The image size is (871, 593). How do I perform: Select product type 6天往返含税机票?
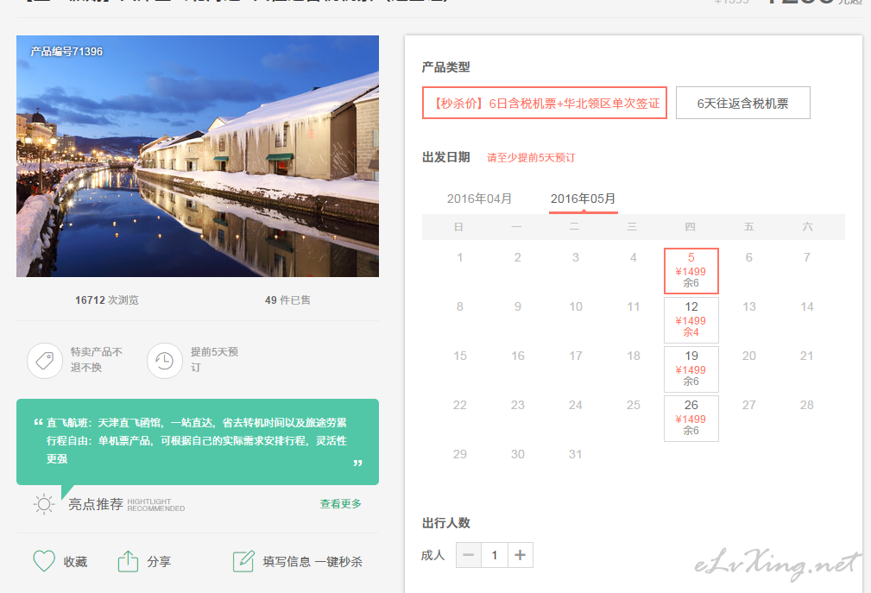742,103
